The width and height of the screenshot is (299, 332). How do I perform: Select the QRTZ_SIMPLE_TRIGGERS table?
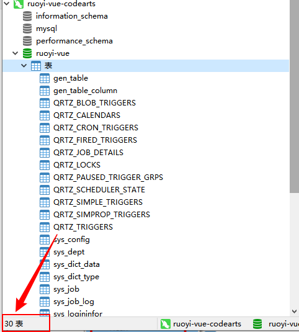click(x=98, y=202)
